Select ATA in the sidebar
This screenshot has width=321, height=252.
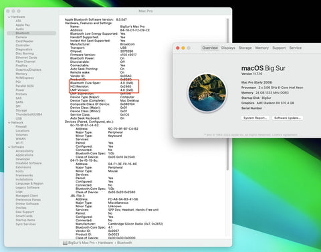pyautogui.click(x=18, y=21)
